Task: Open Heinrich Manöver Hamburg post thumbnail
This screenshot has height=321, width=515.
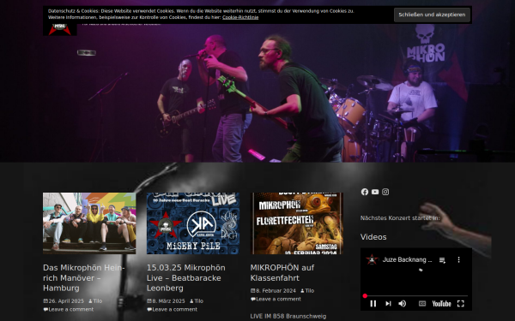Action: (x=89, y=223)
